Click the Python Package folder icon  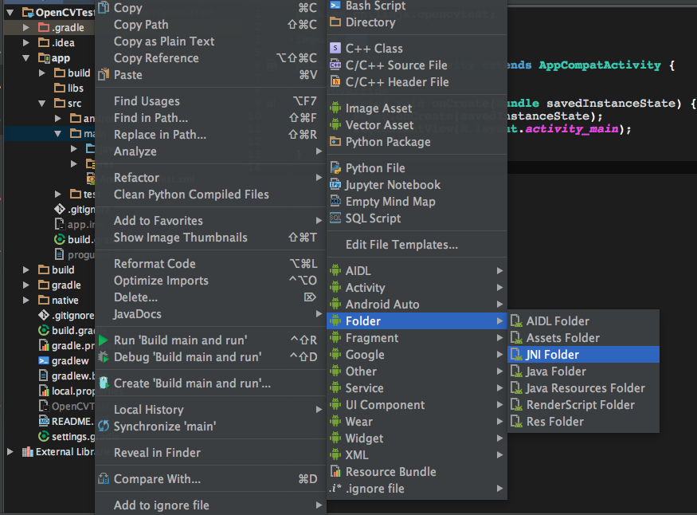(335, 141)
